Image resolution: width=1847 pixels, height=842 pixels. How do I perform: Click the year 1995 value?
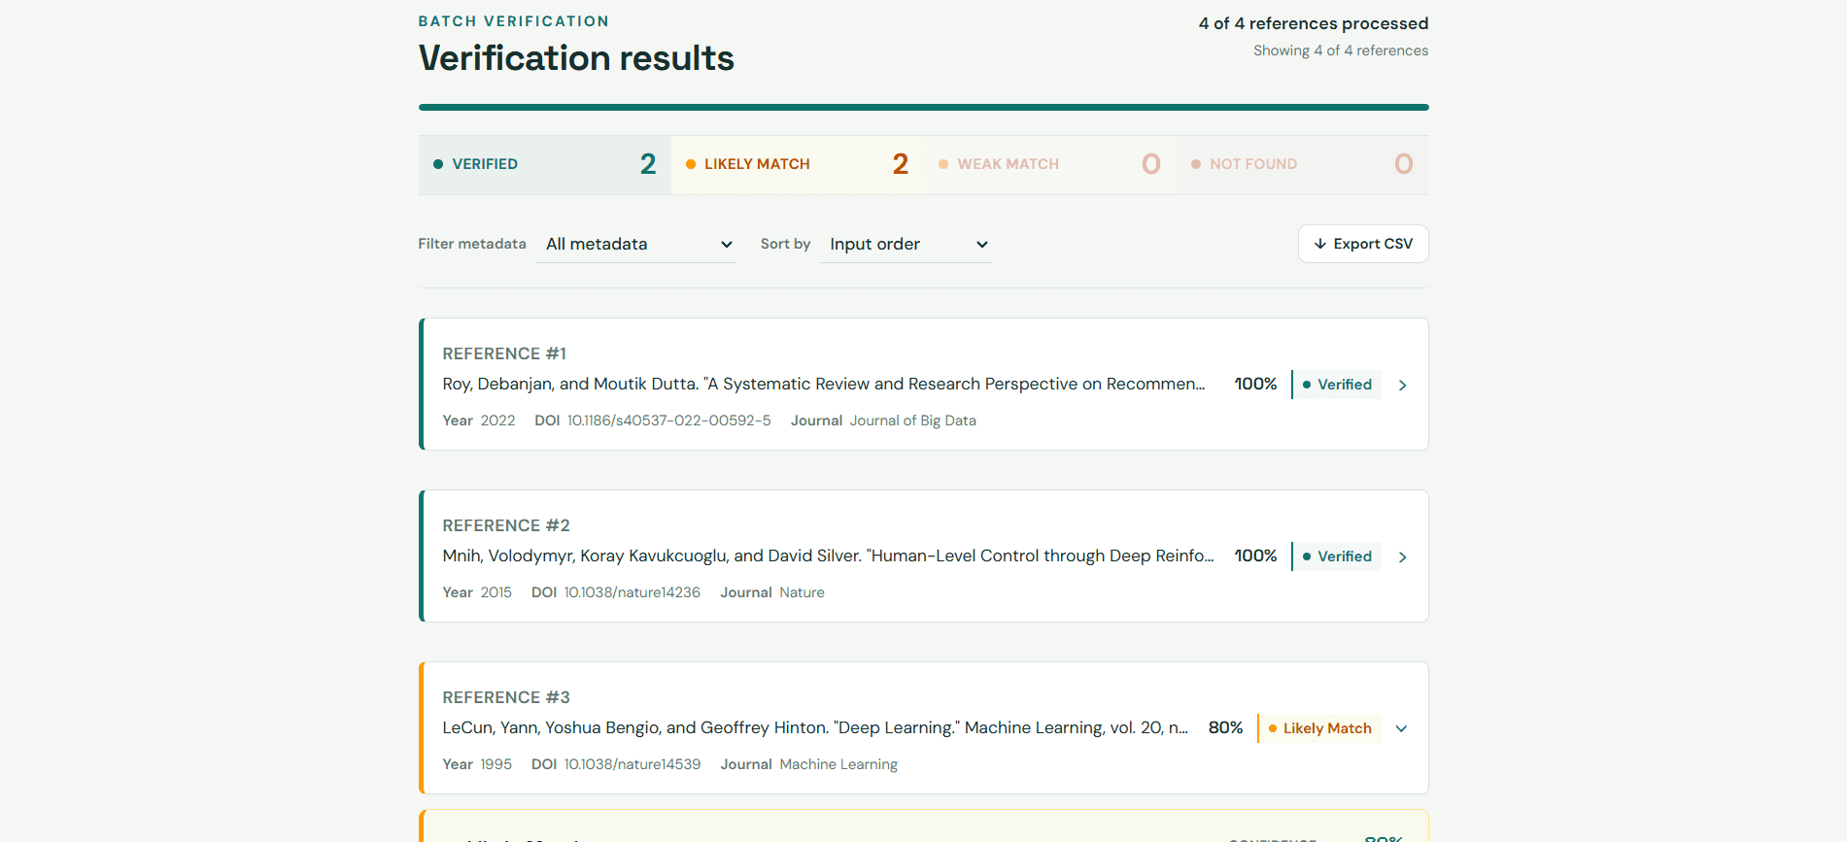coord(496,764)
